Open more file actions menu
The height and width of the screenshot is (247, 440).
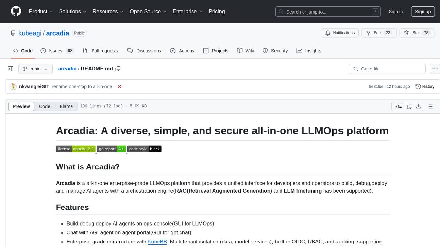(x=435, y=69)
